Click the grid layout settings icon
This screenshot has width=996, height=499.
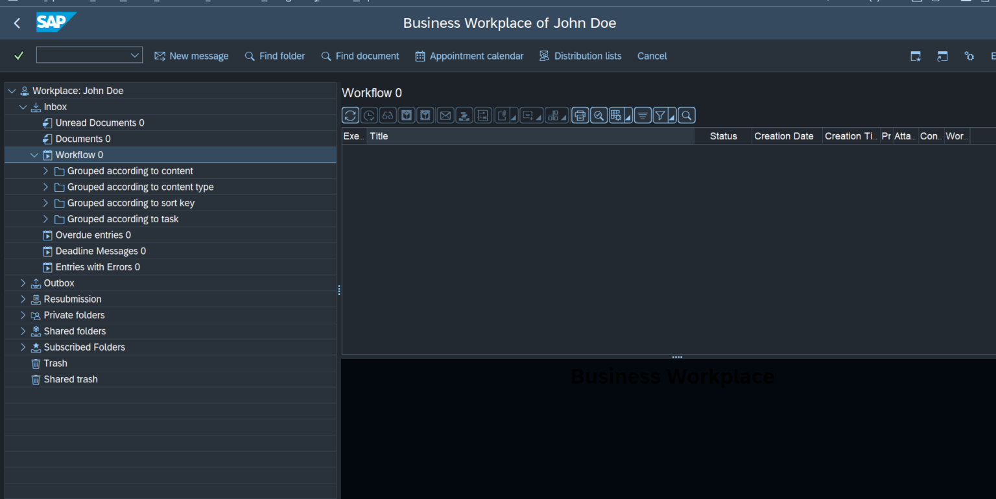click(617, 115)
